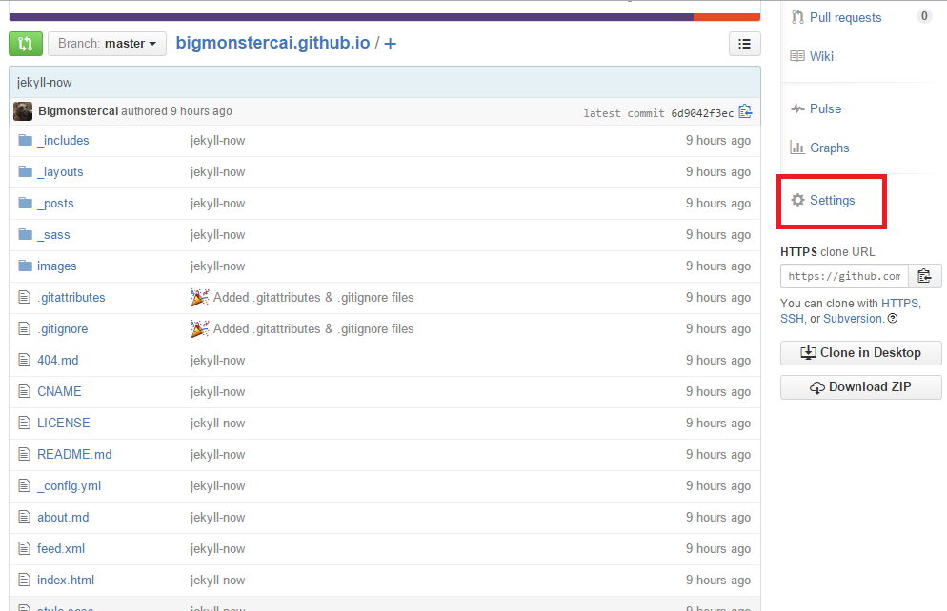The width and height of the screenshot is (947, 611).
Task: Open the Wiki page
Action: [x=821, y=56]
